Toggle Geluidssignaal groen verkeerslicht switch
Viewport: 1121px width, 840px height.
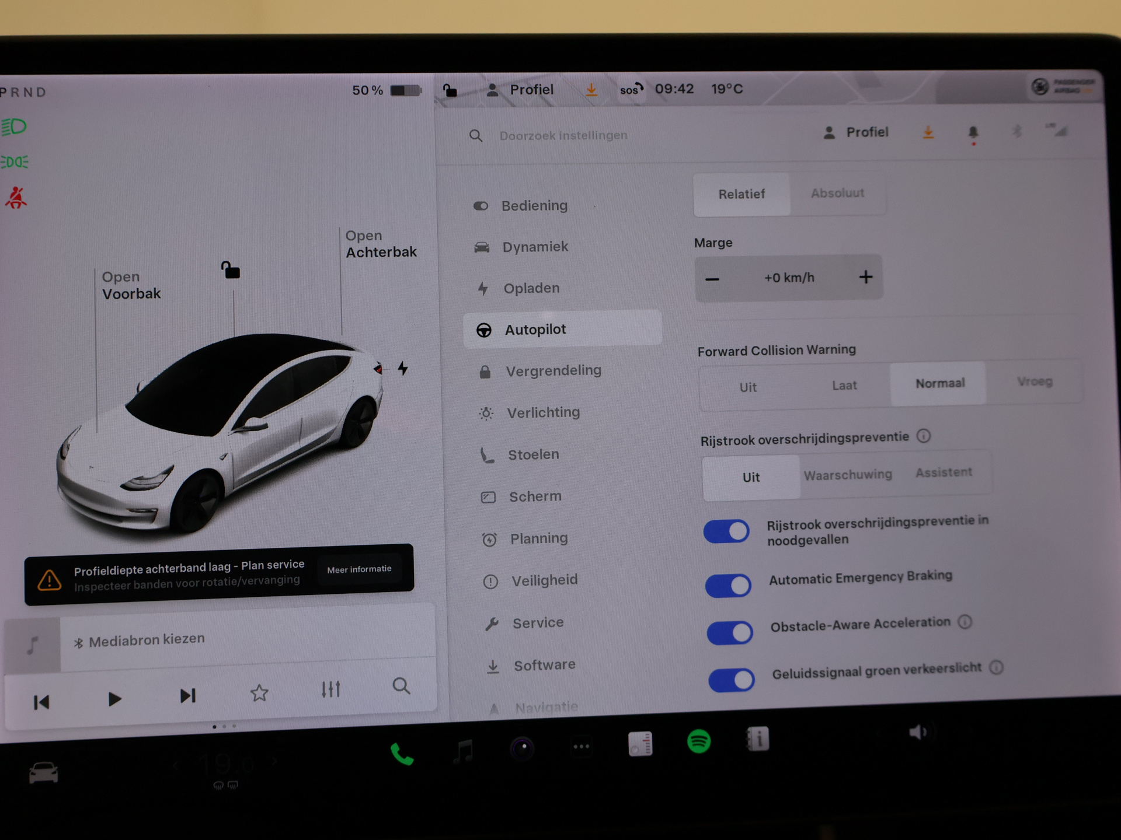(732, 680)
